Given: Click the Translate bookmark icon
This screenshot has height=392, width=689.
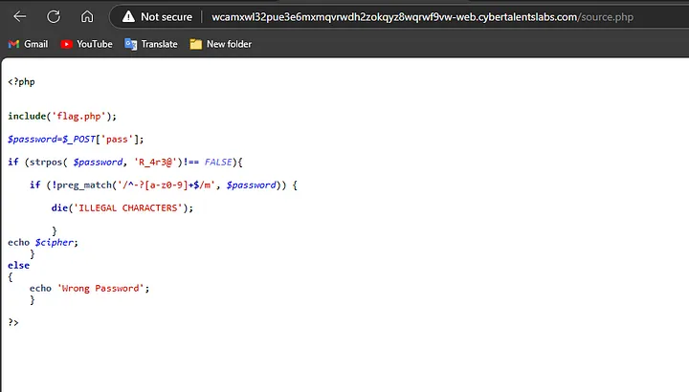Looking at the screenshot, I should [x=130, y=44].
